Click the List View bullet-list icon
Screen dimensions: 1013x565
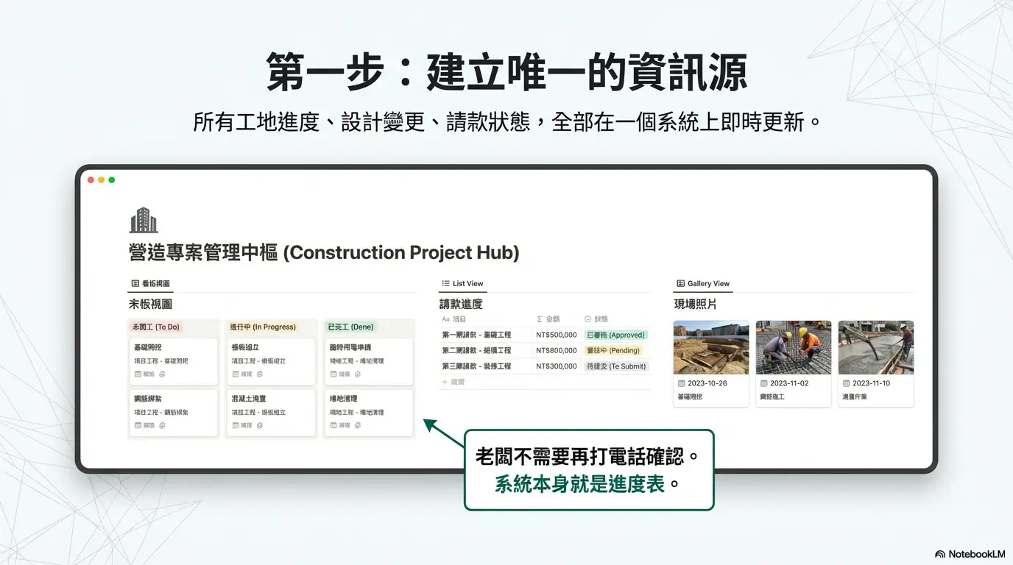coord(445,283)
